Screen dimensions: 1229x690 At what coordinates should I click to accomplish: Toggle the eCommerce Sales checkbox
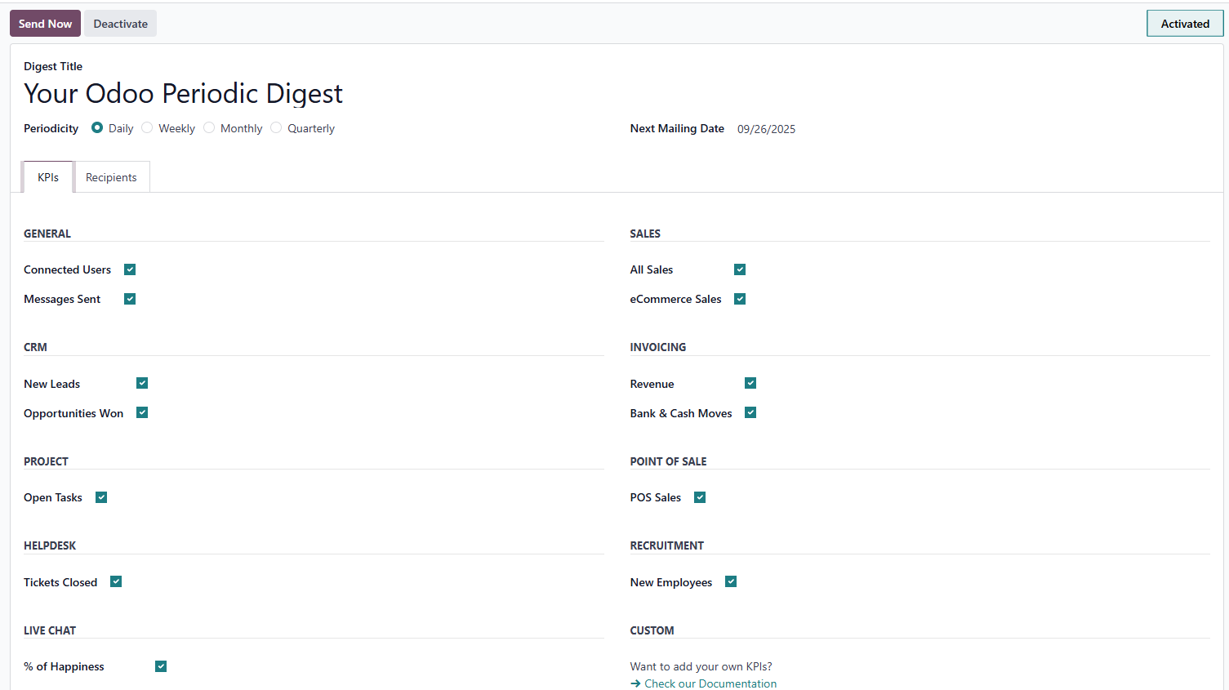pyautogui.click(x=740, y=299)
